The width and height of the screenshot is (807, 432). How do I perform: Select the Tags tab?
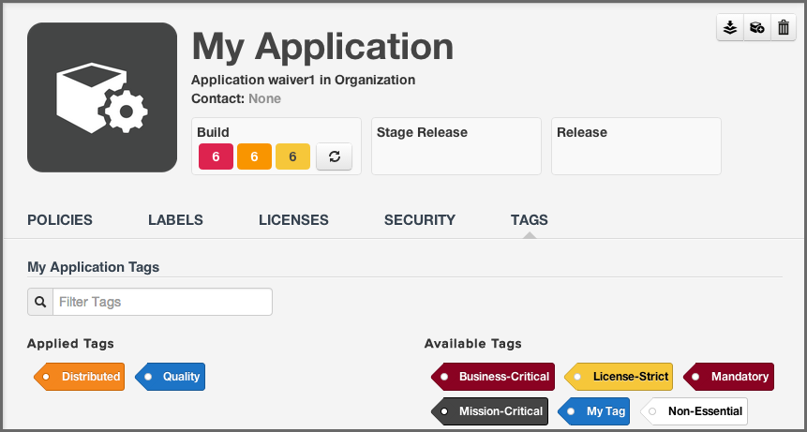[x=529, y=220]
